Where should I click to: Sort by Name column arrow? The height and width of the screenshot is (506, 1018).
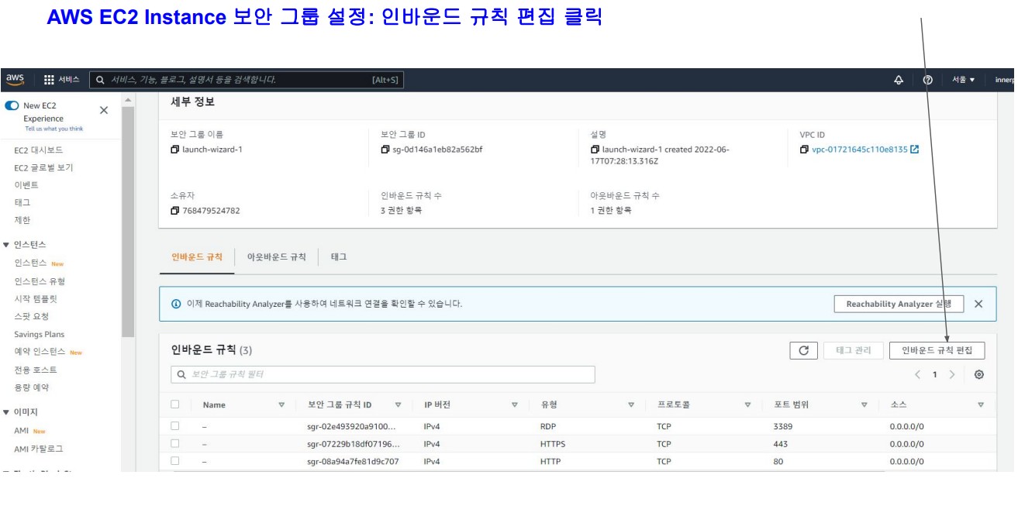281,404
